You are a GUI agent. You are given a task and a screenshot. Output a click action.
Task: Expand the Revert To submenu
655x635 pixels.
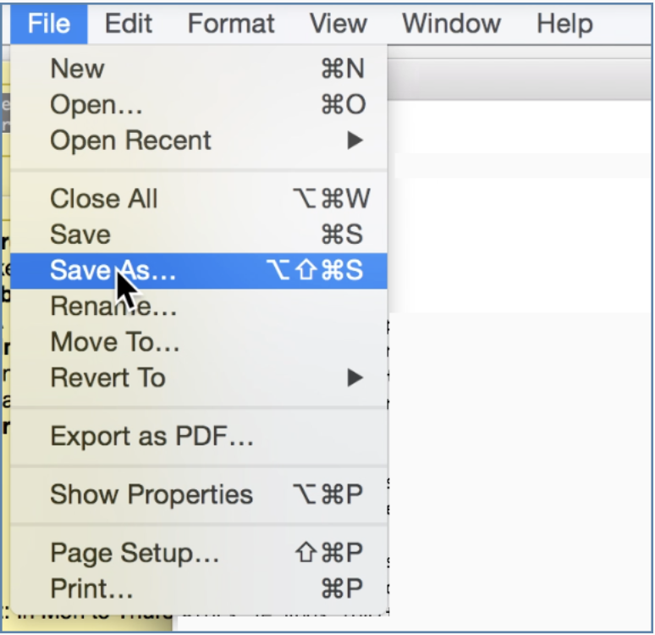[107, 377]
